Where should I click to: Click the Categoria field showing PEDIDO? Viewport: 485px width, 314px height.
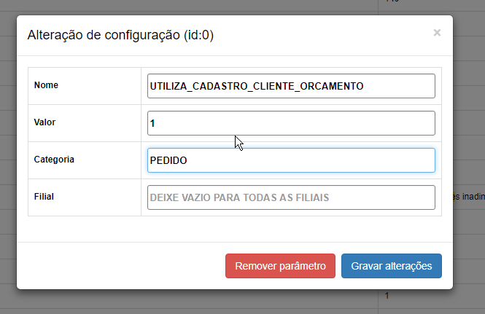(x=291, y=160)
